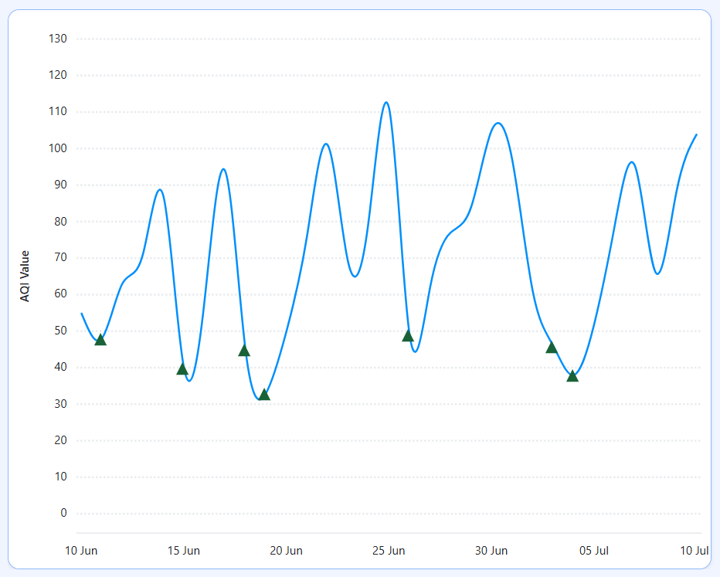Select the green triangle marker near 11 Jun
The width and height of the screenshot is (720, 577).
100,340
